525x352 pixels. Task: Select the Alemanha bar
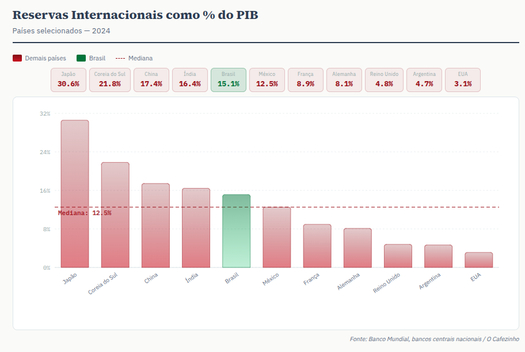pyautogui.click(x=357, y=248)
